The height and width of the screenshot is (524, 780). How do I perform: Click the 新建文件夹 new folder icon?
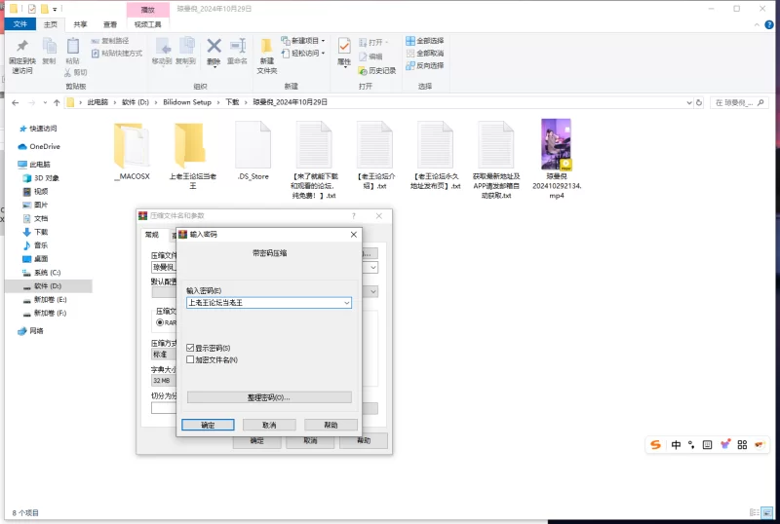click(266, 48)
